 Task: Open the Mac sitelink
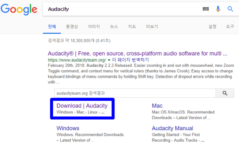157,106
